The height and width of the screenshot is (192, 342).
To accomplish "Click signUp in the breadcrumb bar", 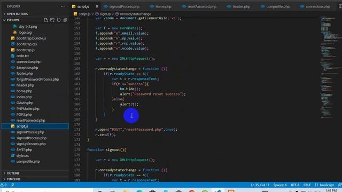I will pyautogui.click(x=105, y=14).
